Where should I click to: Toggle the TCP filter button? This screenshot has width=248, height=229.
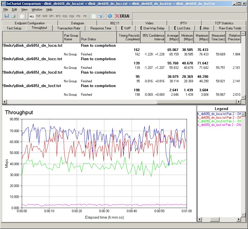point(38,16)
